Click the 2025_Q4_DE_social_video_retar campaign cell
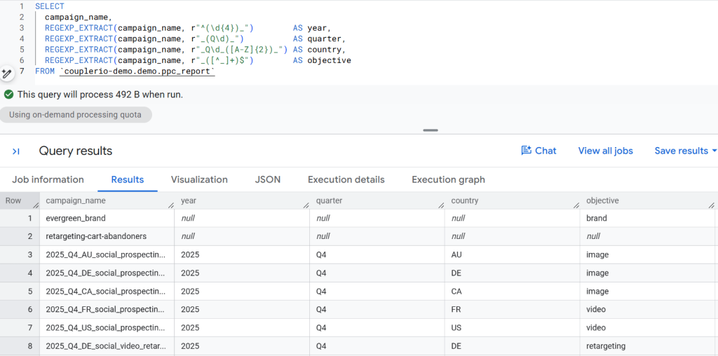The width and height of the screenshot is (718, 356). pos(107,346)
